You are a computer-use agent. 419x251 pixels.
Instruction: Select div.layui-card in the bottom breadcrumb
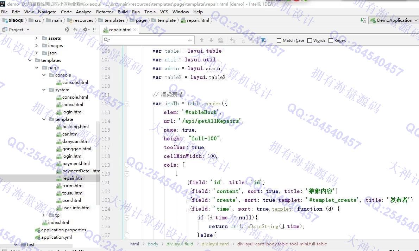[215, 244]
